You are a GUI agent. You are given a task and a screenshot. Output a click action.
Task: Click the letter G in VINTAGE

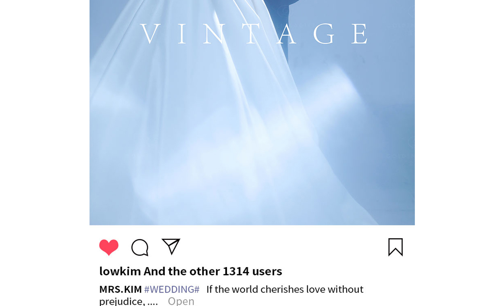[x=324, y=34]
